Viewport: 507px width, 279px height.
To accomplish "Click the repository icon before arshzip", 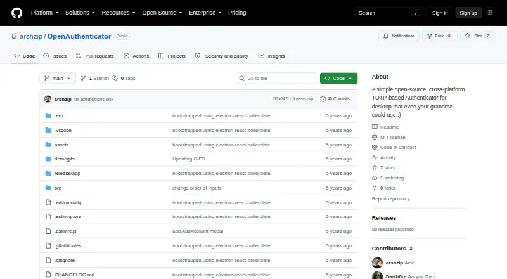I will click(x=14, y=36).
